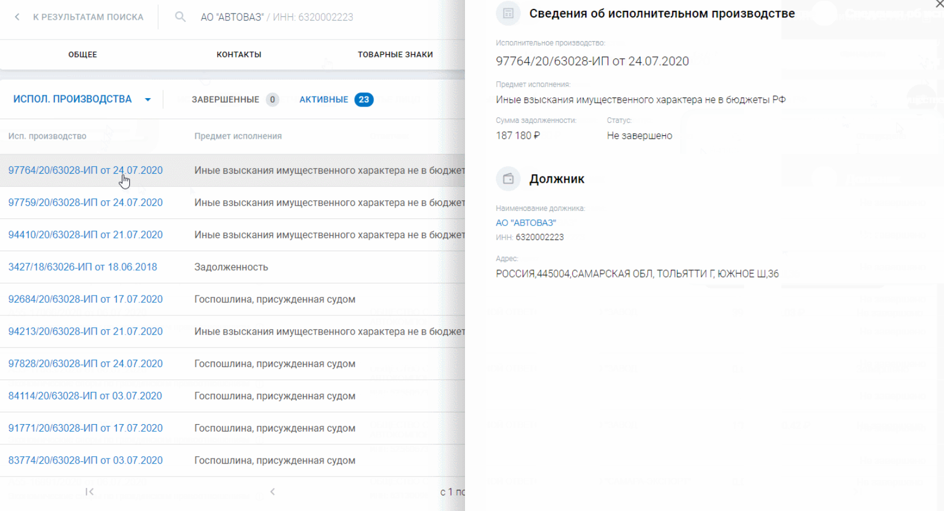944x511 pixels.
Task: Click К РЕЗУЛЬТАТАМ ПОИСКА text
Action: tap(88, 17)
